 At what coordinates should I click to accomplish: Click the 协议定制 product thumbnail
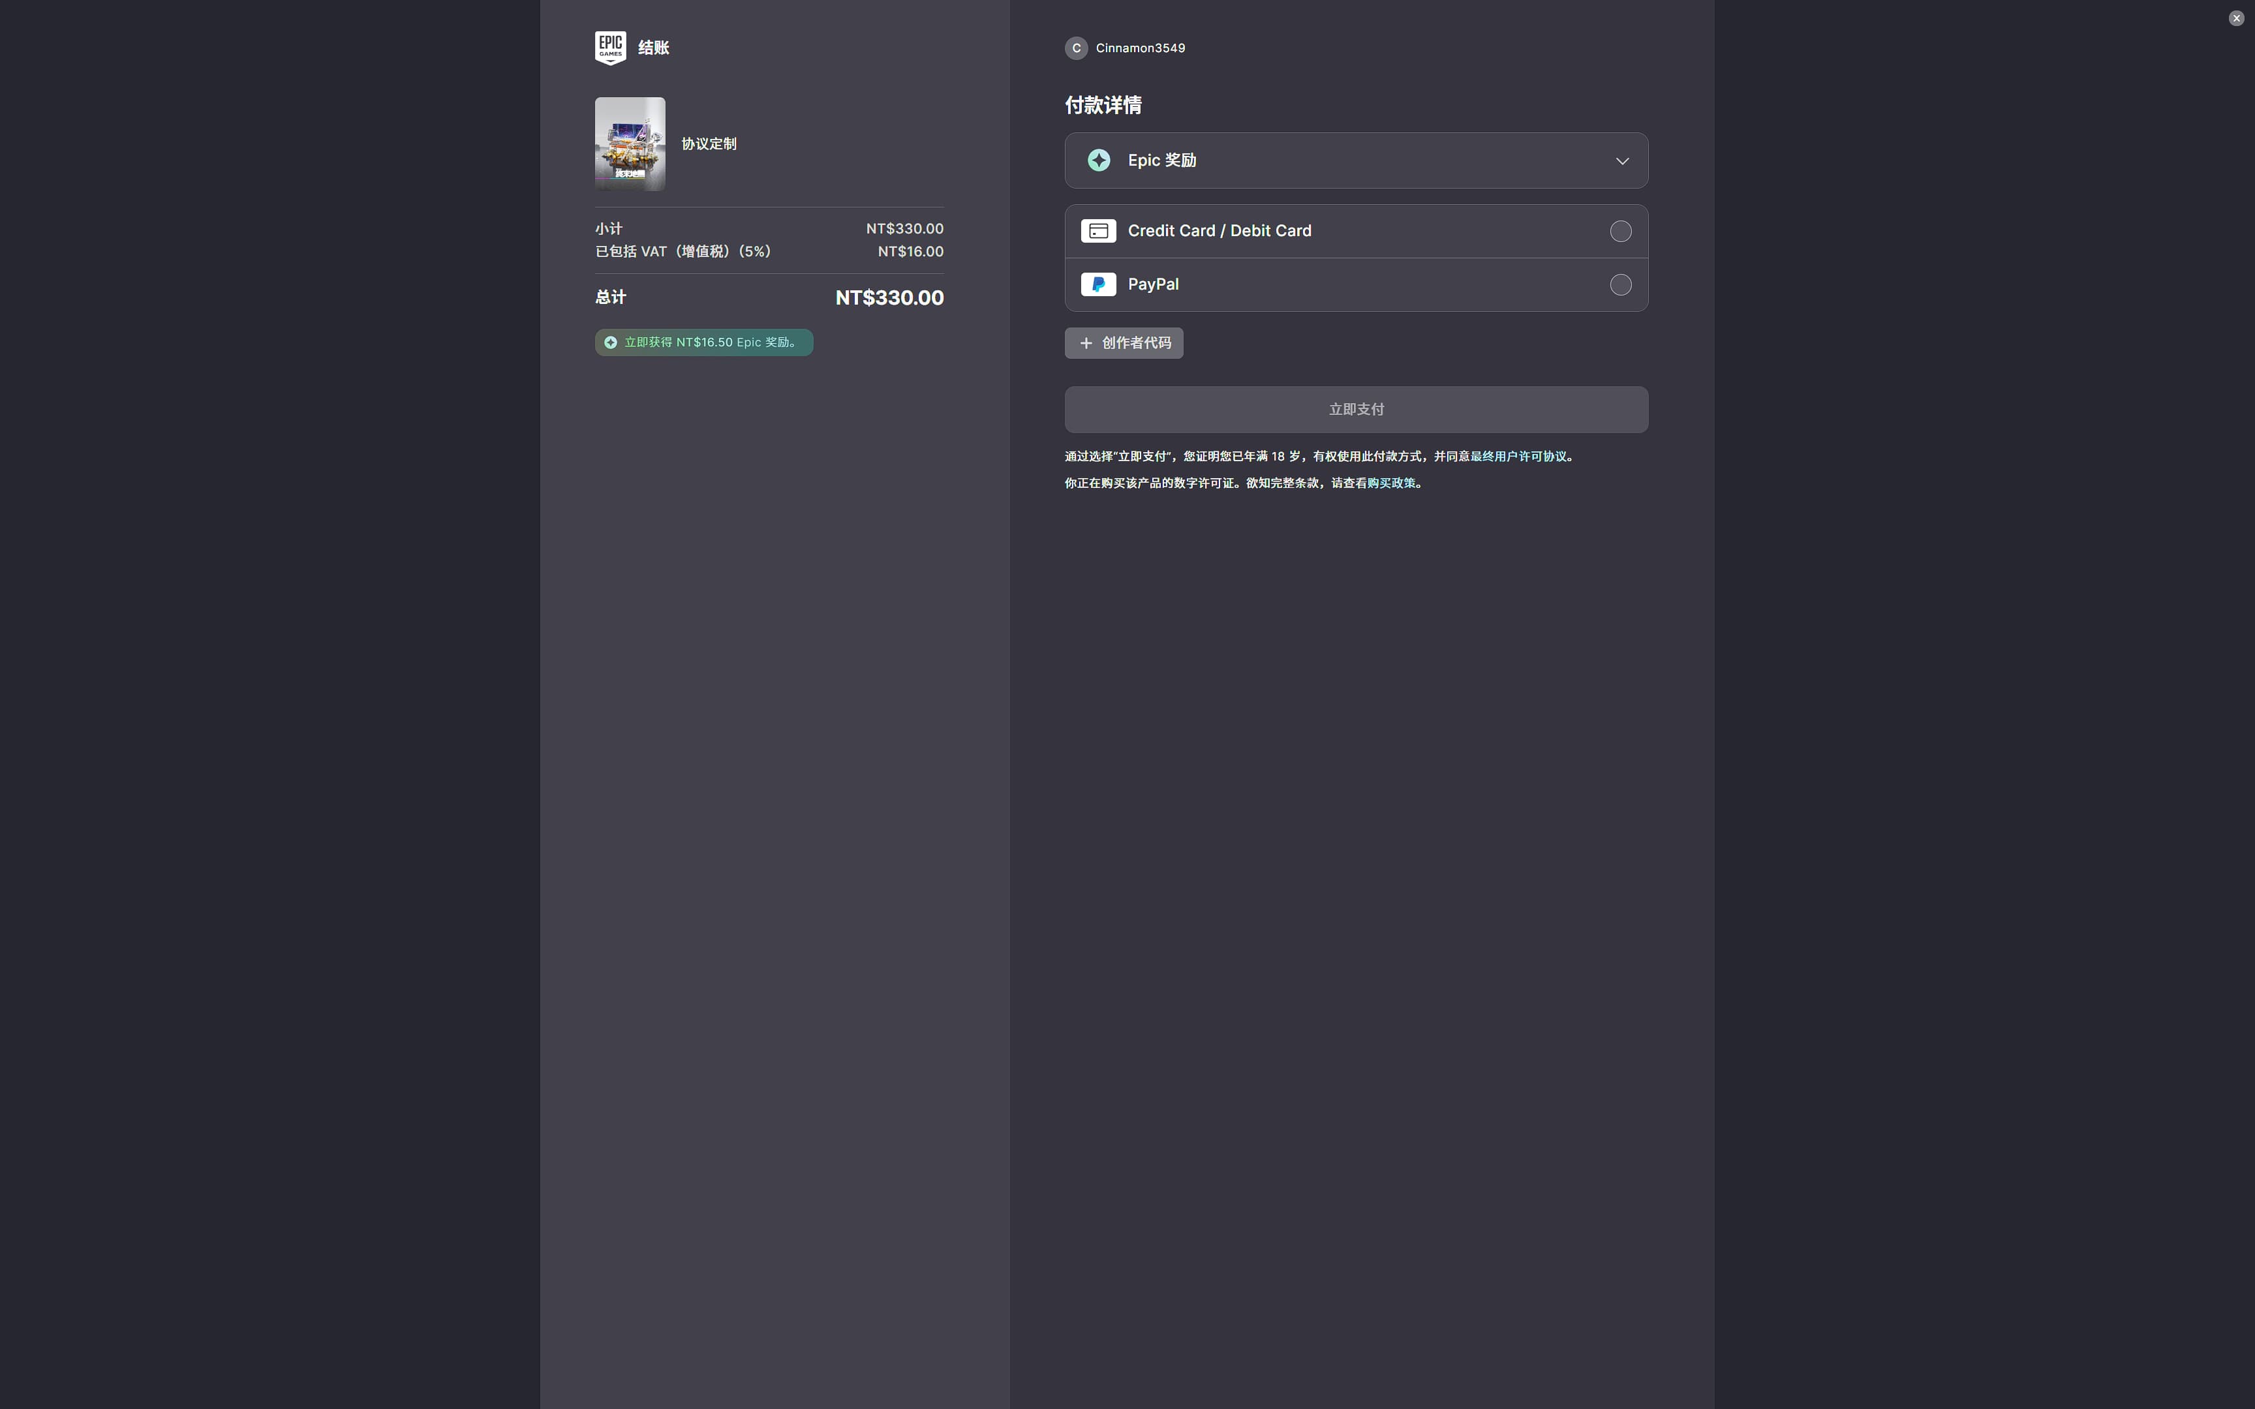[x=630, y=144]
